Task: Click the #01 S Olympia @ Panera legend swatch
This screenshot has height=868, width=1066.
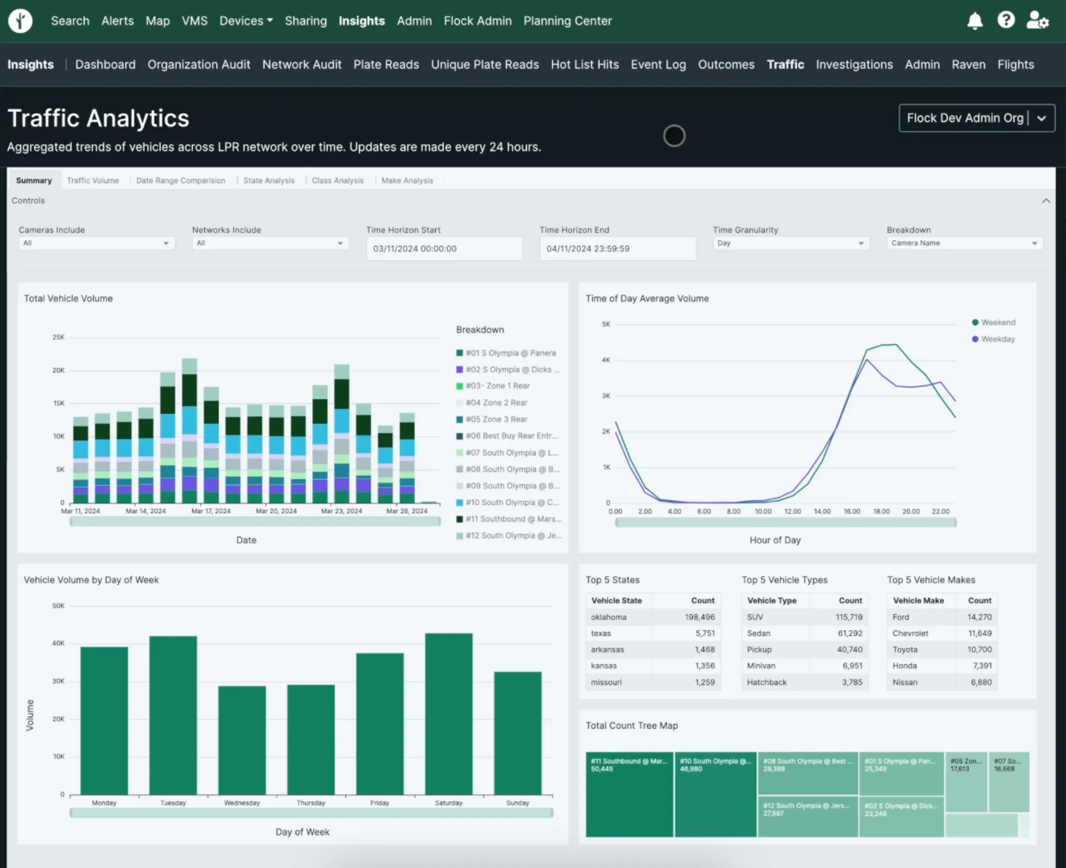Action: (459, 353)
